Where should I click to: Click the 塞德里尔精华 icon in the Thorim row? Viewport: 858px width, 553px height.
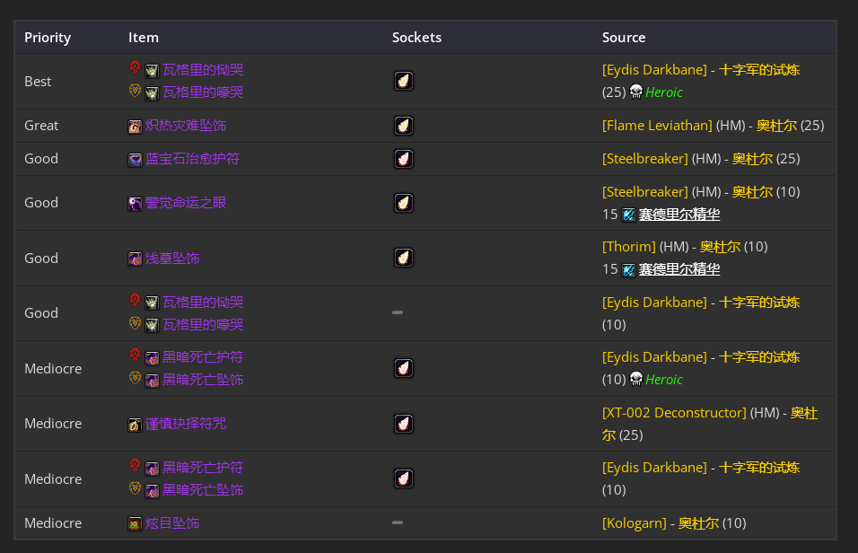point(628,269)
